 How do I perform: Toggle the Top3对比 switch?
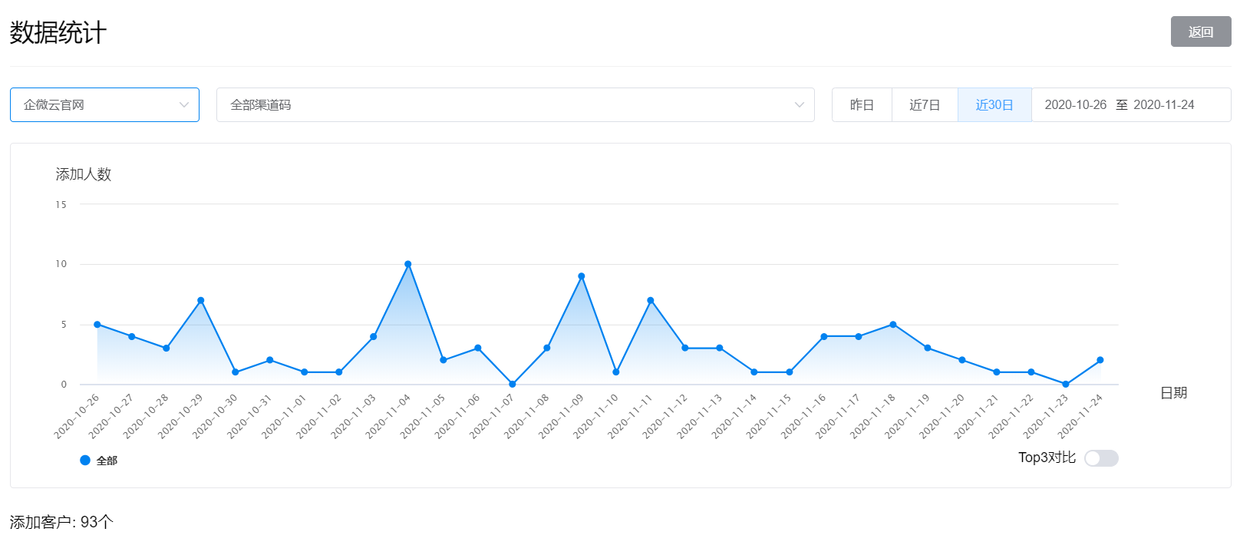(1101, 458)
